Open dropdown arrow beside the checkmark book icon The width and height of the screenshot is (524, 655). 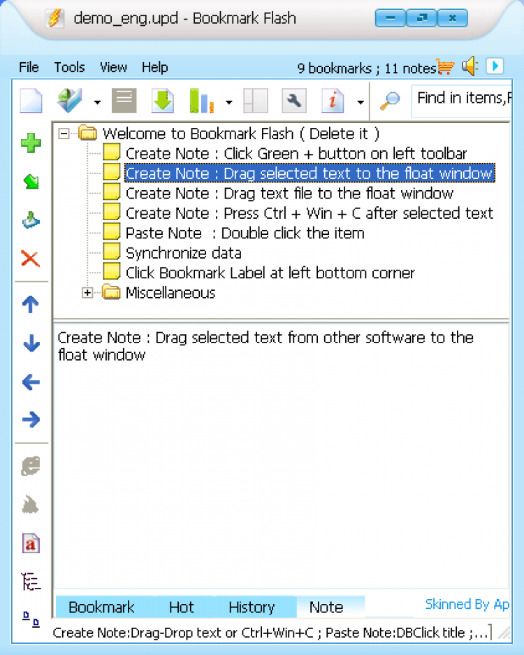pyautogui.click(x=97, y=101)
